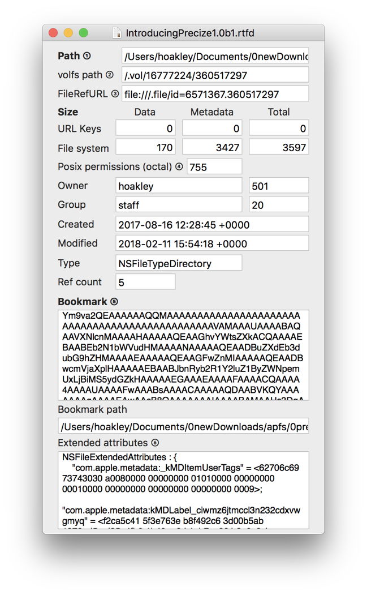Click the circled 1 icon beside Path
This screenshot has height=595, width=367.
[x=87, y=56]
